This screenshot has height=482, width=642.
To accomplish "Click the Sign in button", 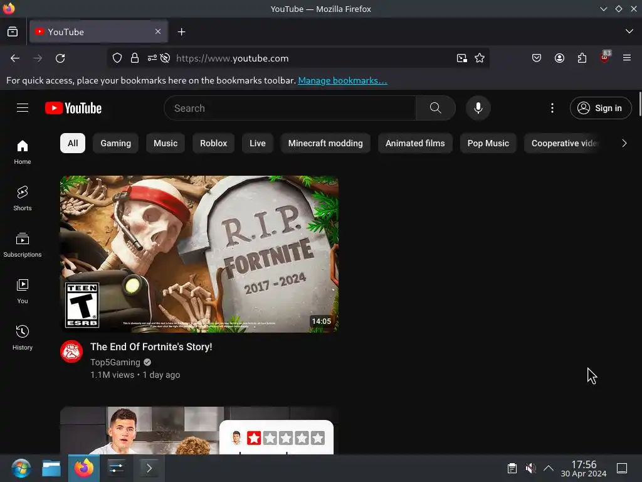I will [600, 108].
